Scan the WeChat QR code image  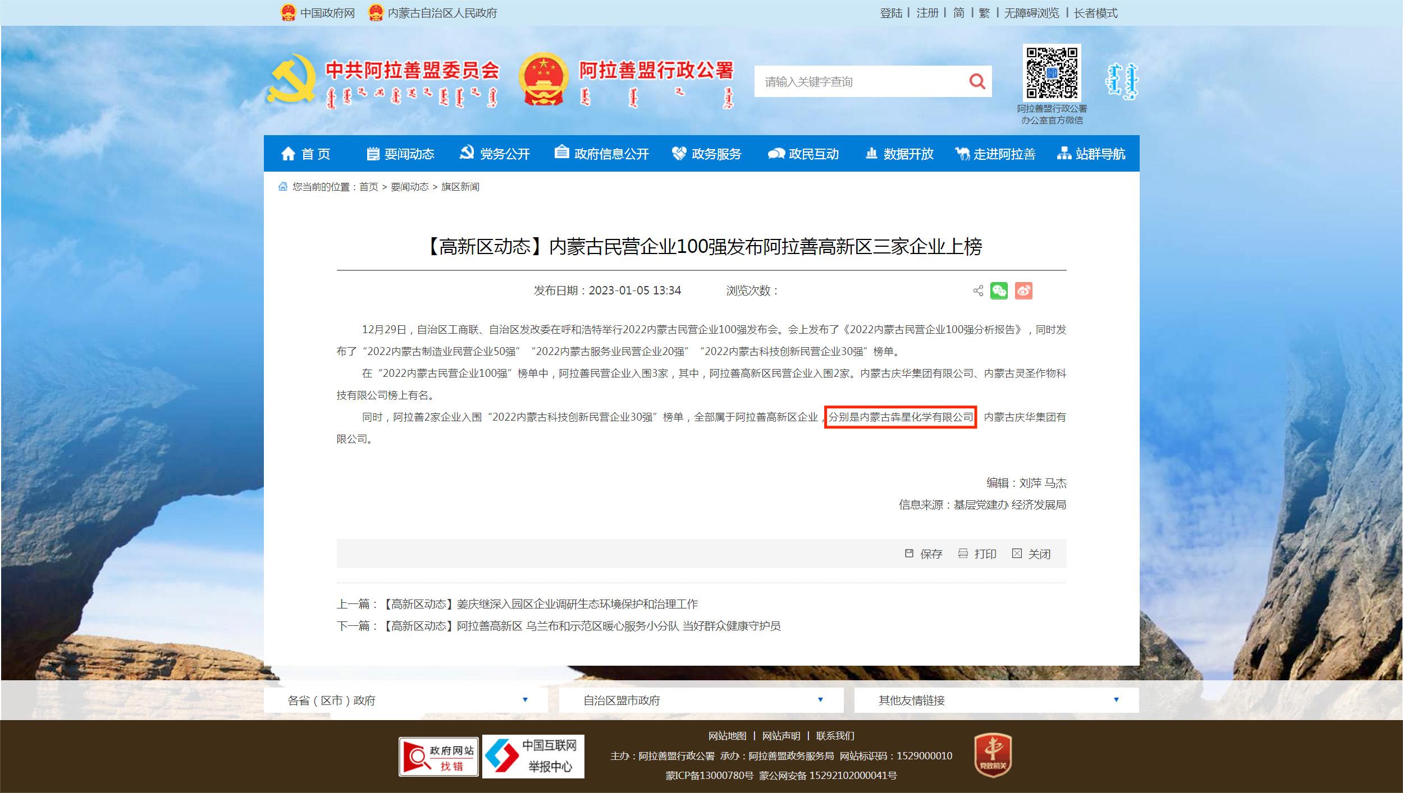1052,73
